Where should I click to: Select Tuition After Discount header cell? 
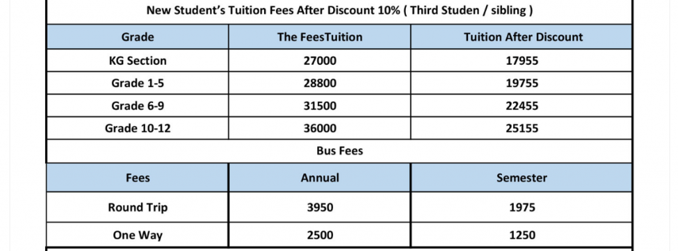pos(522,37)
